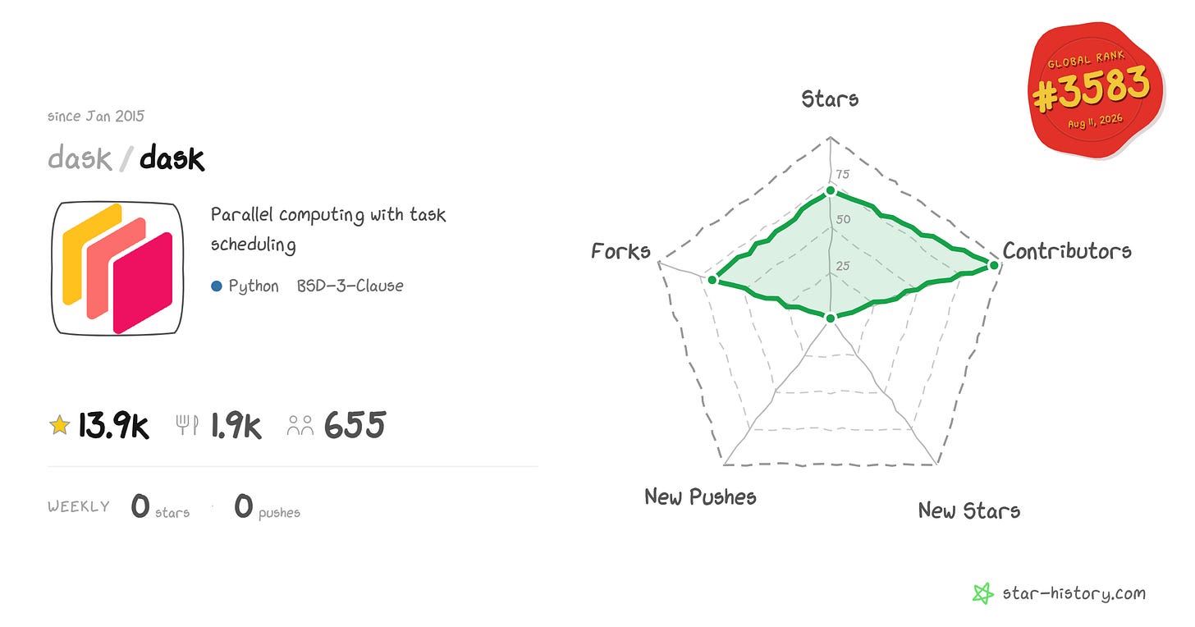Click the Stars data point on radar
The height and width of the screenshot is (627, 1195).
830,190
